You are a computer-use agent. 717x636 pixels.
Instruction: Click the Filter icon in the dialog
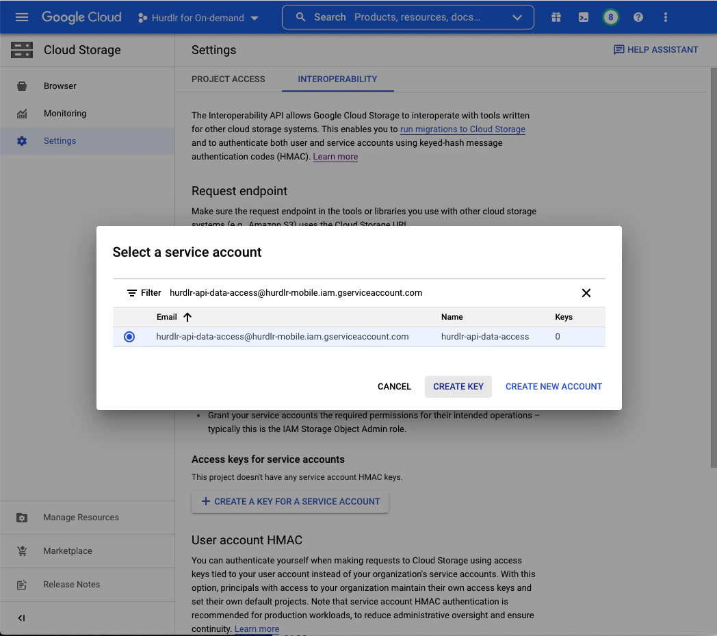(x=131, y=293)
